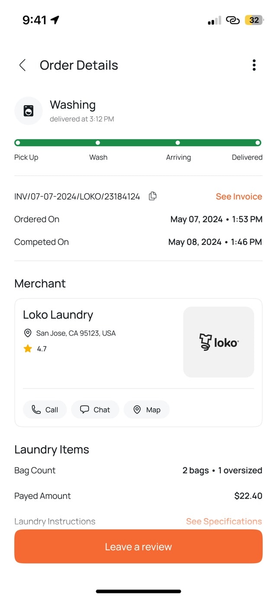Tap the battery indicator in status bar
The height and width of the screenshot is (599, 277).
(x=254, y=20)
